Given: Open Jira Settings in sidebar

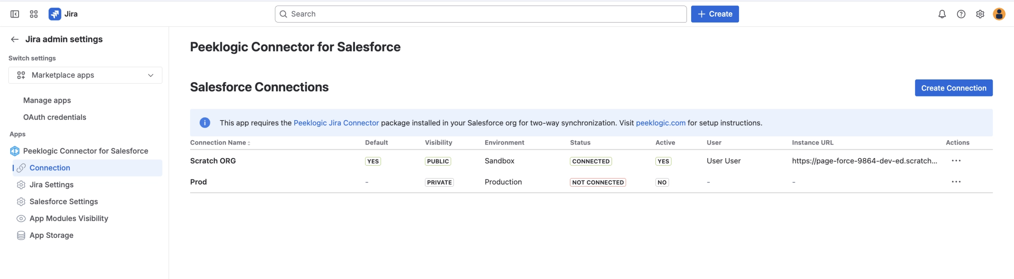Looking at the screenshot, I should click(51, 185).
